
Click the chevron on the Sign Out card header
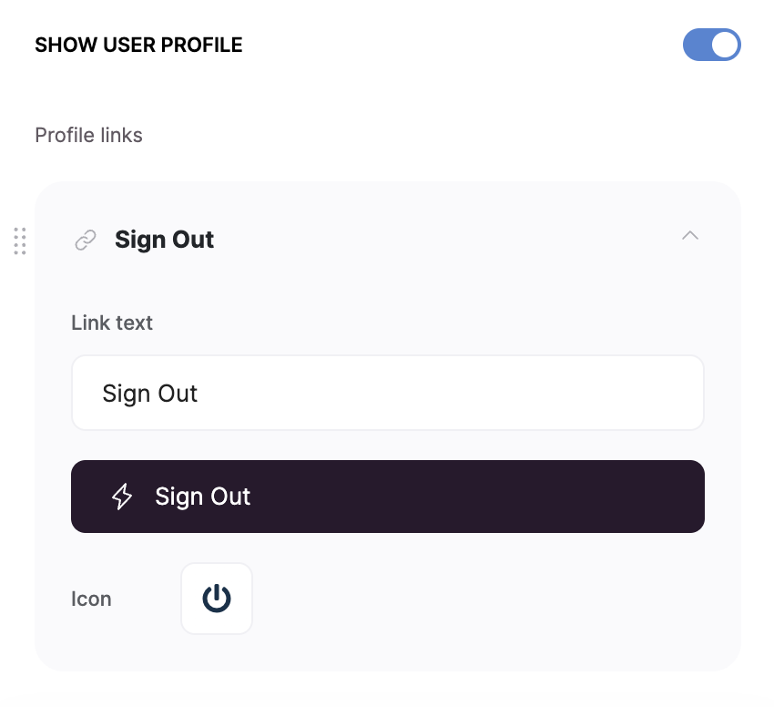pos(689,235)
